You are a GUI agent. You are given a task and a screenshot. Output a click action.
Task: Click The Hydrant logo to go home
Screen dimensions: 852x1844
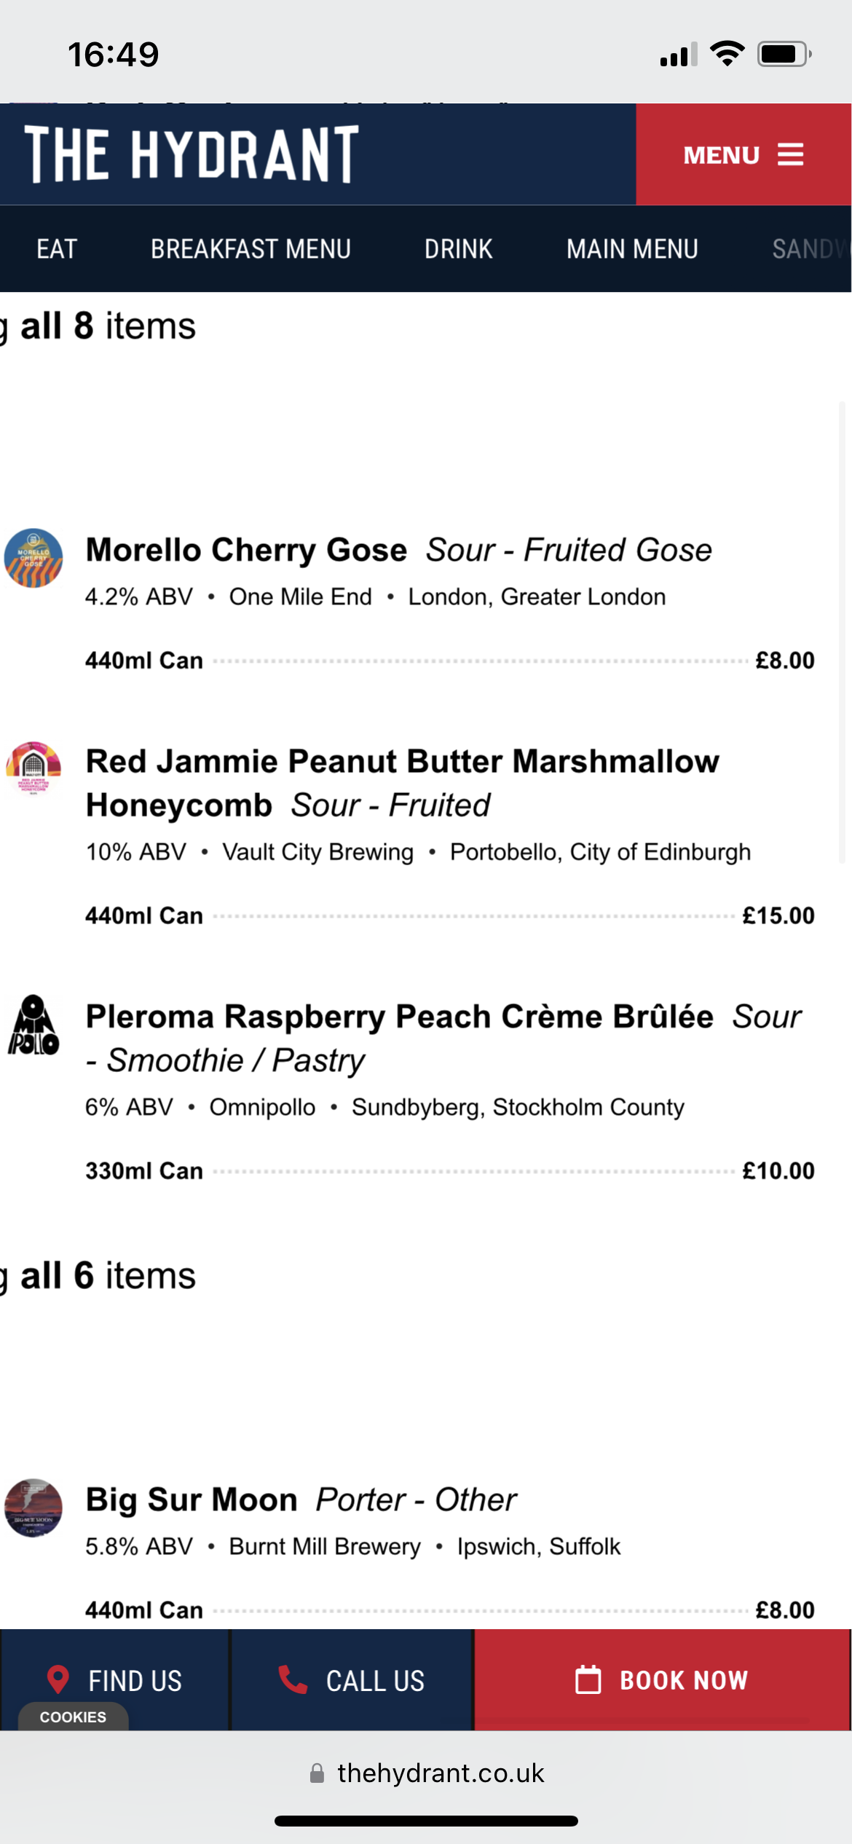point(192,154)
